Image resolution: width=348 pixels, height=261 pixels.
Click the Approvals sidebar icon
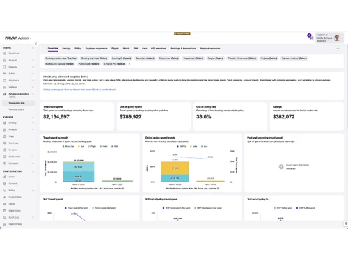click(x=5, y=80)
